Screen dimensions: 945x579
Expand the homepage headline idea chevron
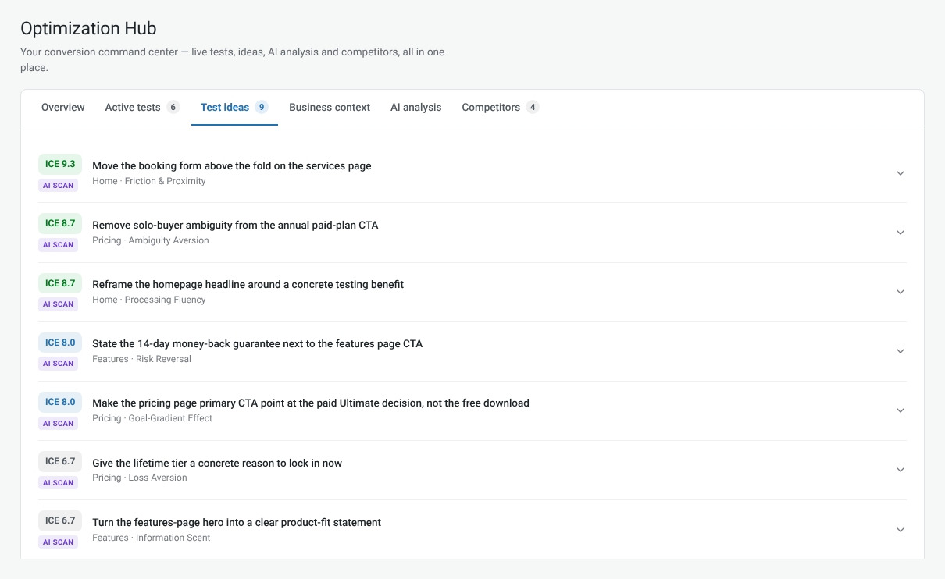click(900, 292)
